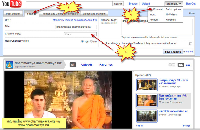Select Inbox in account menu
Viewport: 200px width, 130px height.
(152, 14)
